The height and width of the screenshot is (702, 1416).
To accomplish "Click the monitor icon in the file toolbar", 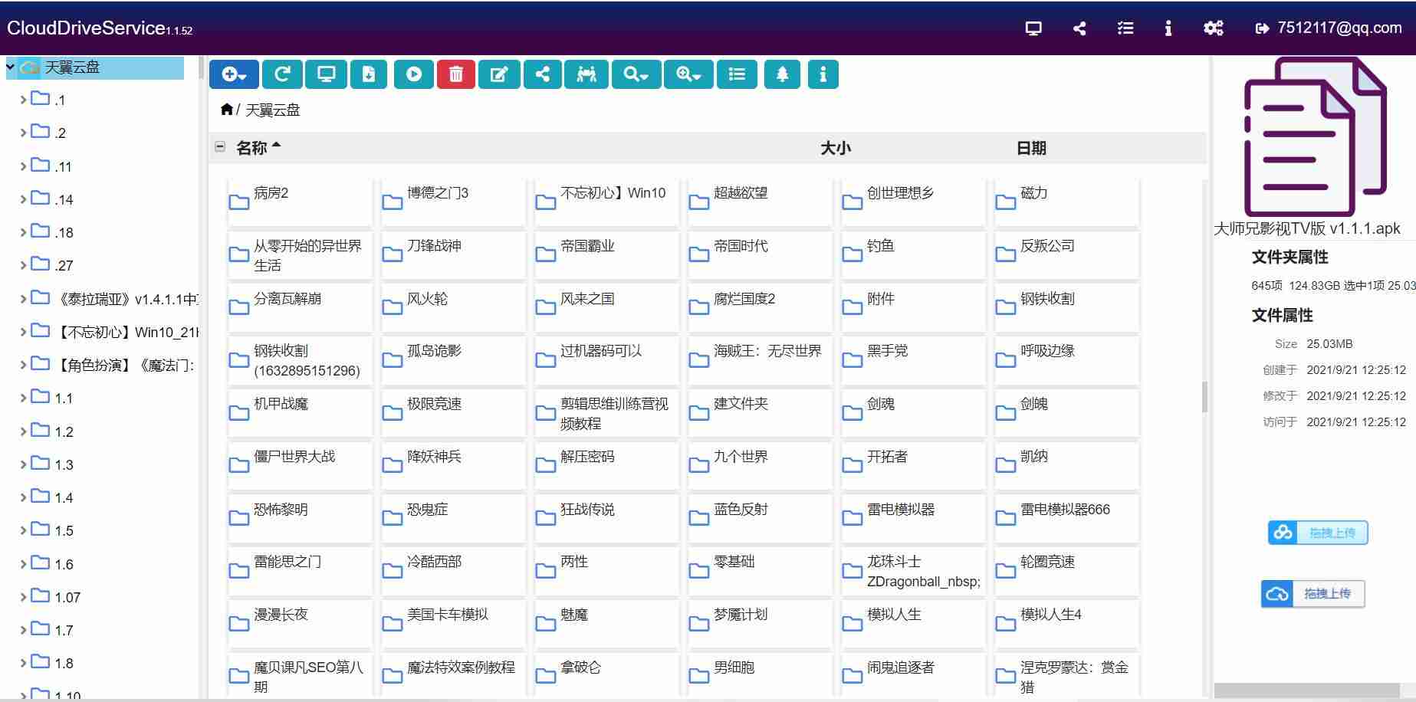I will 326,74.
